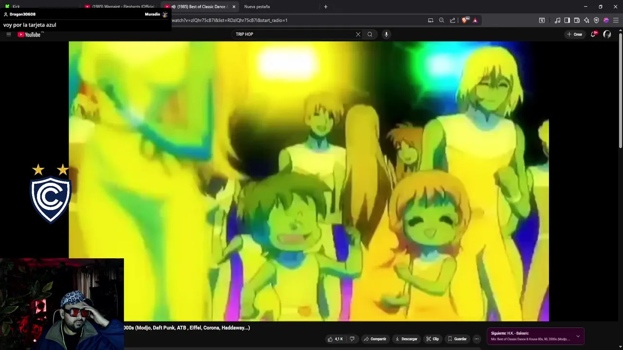Click the video title text below player

point(187,328)
